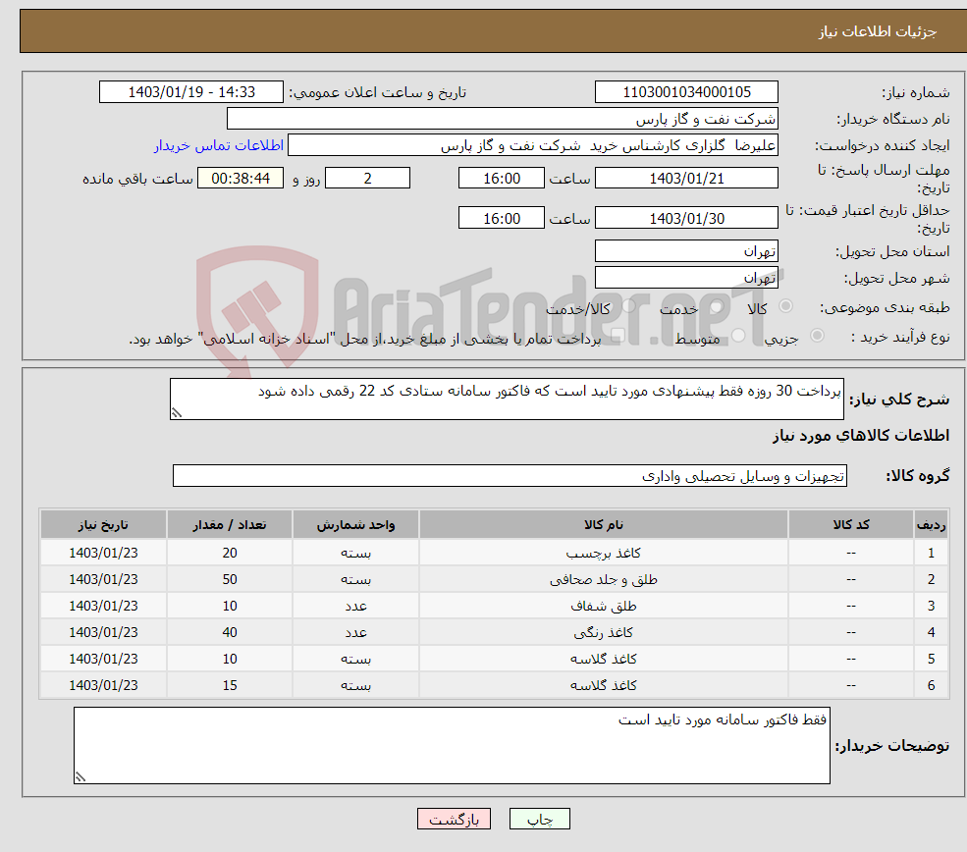The width and height of the screenshot is (967, 852).
Task: Click the delivery province field تهران
Action: click(x=686, y=251)
